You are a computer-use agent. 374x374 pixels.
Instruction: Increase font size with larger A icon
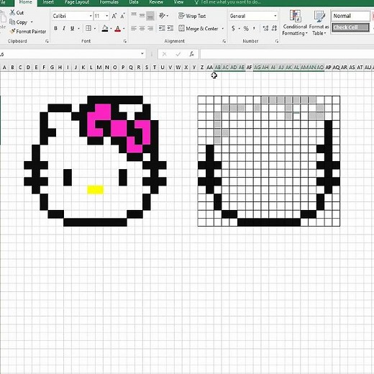[x=114, y=16]
